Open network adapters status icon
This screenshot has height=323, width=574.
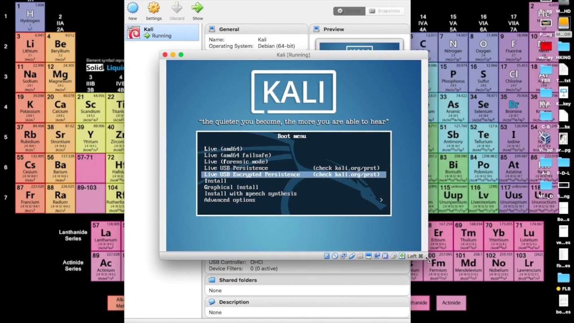click(x=343, y=256)
